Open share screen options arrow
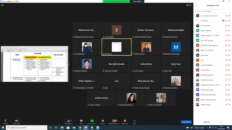This screenshot has height=130, width=232. coord(97,121)
